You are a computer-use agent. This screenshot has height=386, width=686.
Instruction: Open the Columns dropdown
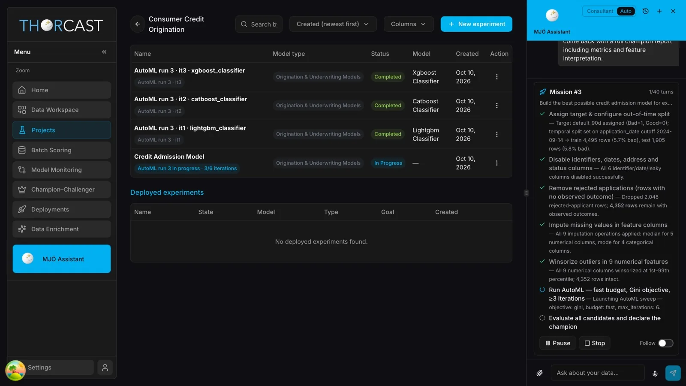point(409,24)
